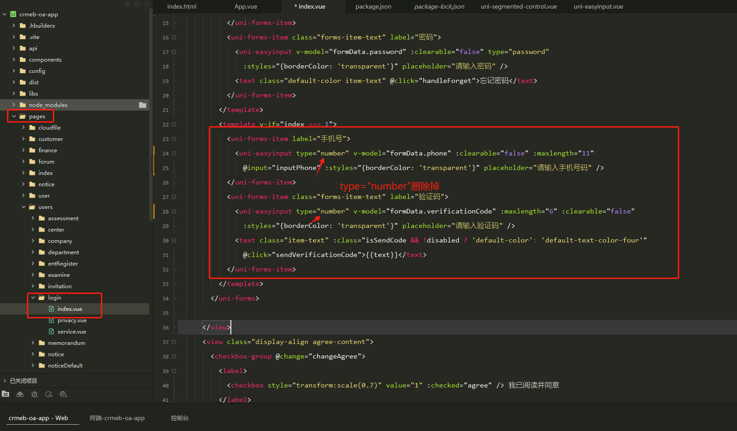Image resolution: width=737 pixels, height=431 pixels.
Task: Click the folder icon beside memorandum
Action: click(42, 343)
